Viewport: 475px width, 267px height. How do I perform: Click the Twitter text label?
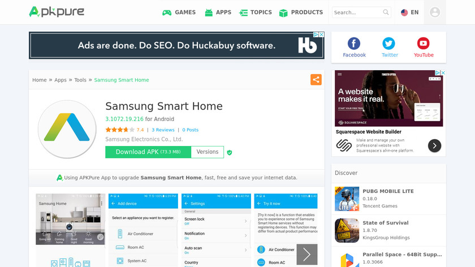click(x=390, y=55)
